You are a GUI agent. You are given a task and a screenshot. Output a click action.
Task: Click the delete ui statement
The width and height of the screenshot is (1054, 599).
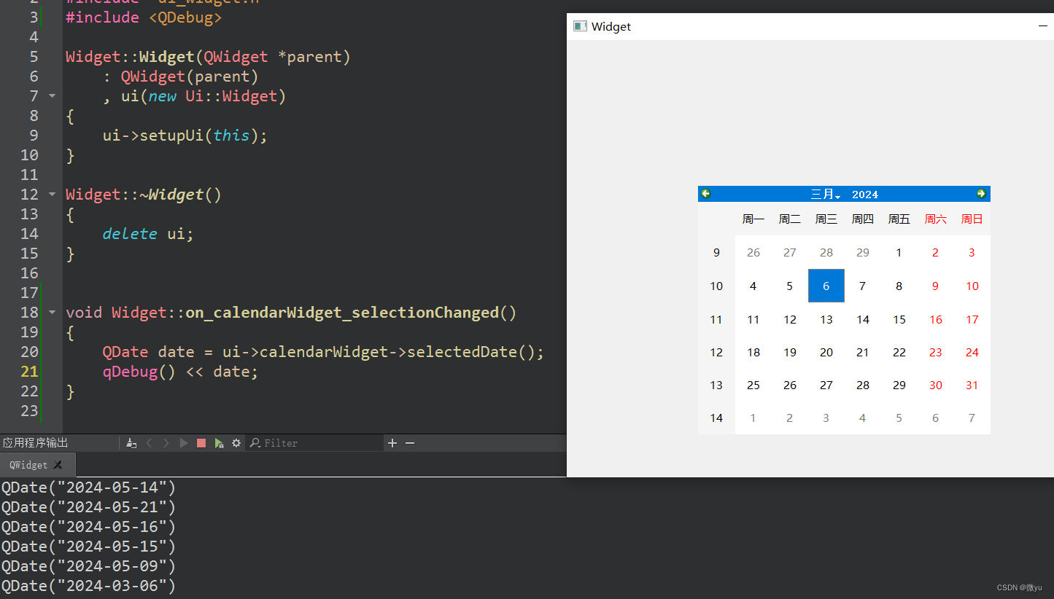pos(148,234)
